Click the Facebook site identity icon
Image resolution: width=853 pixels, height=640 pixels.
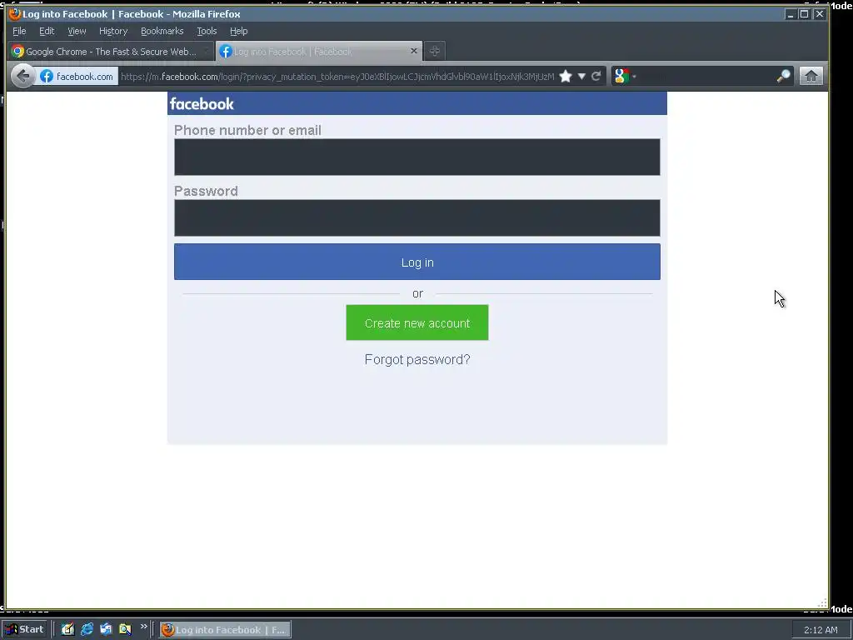pyautogui.click(x=47, y=76)
